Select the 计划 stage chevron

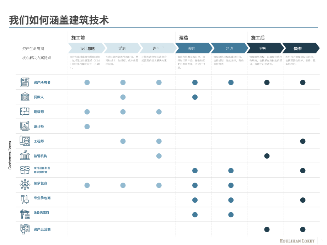point(123,48)
